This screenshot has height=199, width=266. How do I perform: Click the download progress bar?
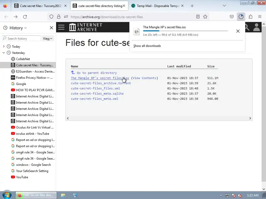pyautogui.click(x=185, y=31)
